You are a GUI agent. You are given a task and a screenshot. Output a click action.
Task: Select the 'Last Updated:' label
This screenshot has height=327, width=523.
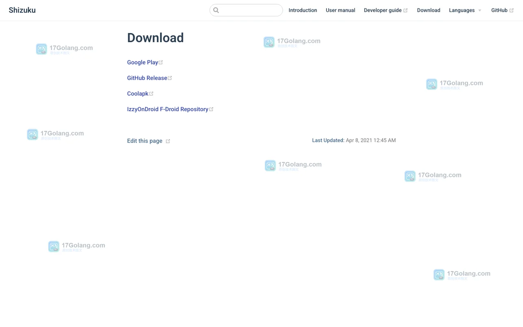click(328, 140)
